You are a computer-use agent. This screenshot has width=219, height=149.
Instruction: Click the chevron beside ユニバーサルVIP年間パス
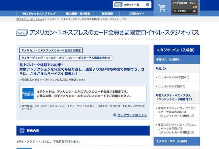click(x=156, y=77)
